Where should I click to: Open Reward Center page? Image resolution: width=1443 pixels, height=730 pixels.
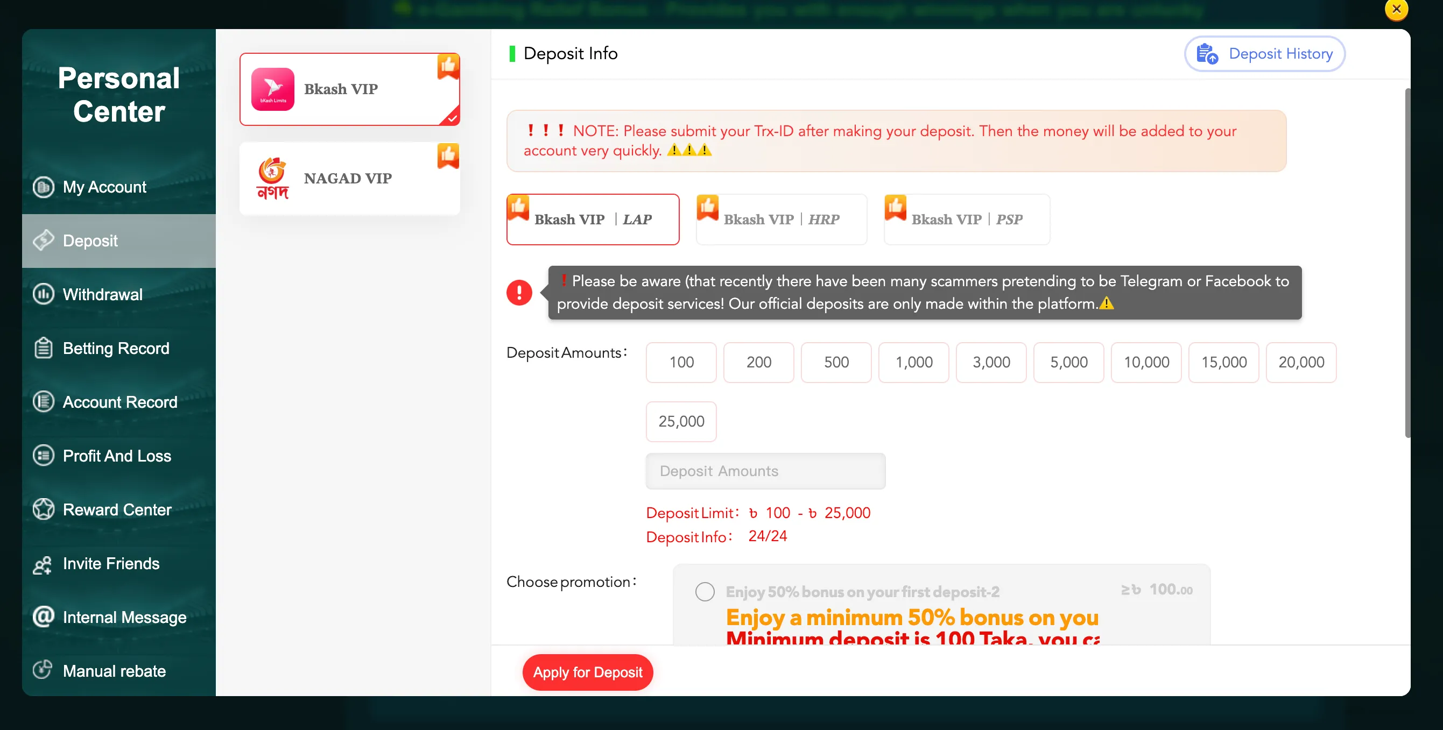(x=119, y=509)
